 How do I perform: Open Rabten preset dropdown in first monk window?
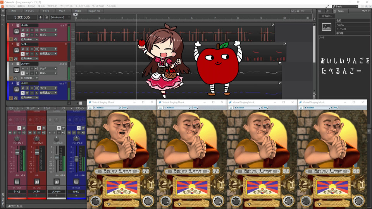[x=108, y=108]
